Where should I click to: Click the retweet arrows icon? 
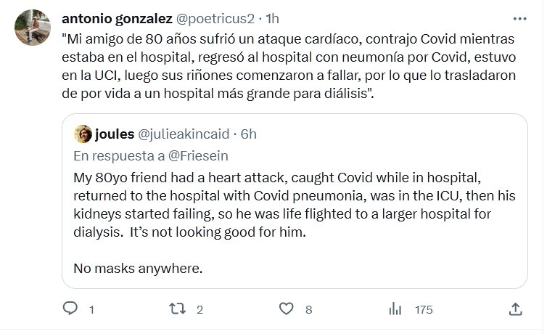[x=176, y=309]
